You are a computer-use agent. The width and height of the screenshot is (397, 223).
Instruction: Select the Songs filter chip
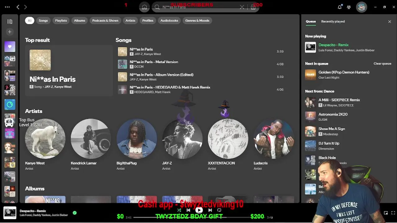43,20
